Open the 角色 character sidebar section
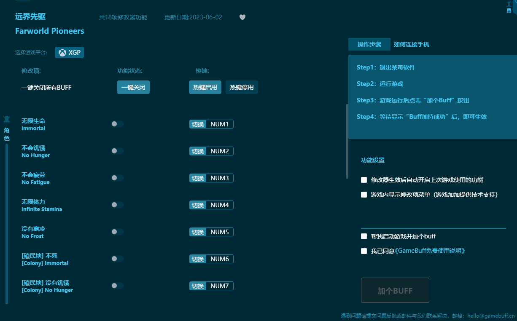The width and height of the screenshot is (517, 321). click(x=6, y=129)
